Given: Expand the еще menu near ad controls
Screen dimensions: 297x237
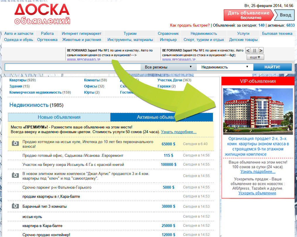Looking at the screenshot, I should 255,57.
